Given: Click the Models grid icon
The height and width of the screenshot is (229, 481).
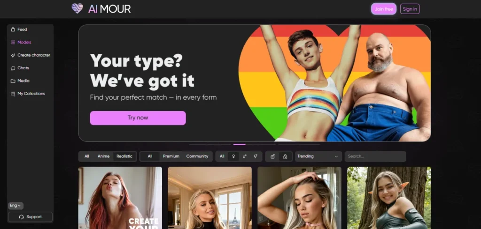Looking at the screenshot, I should pyautogui.click(x=13, y=43).
